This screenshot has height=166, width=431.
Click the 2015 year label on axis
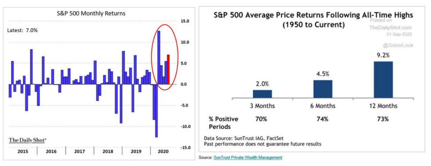pos(23,151)
